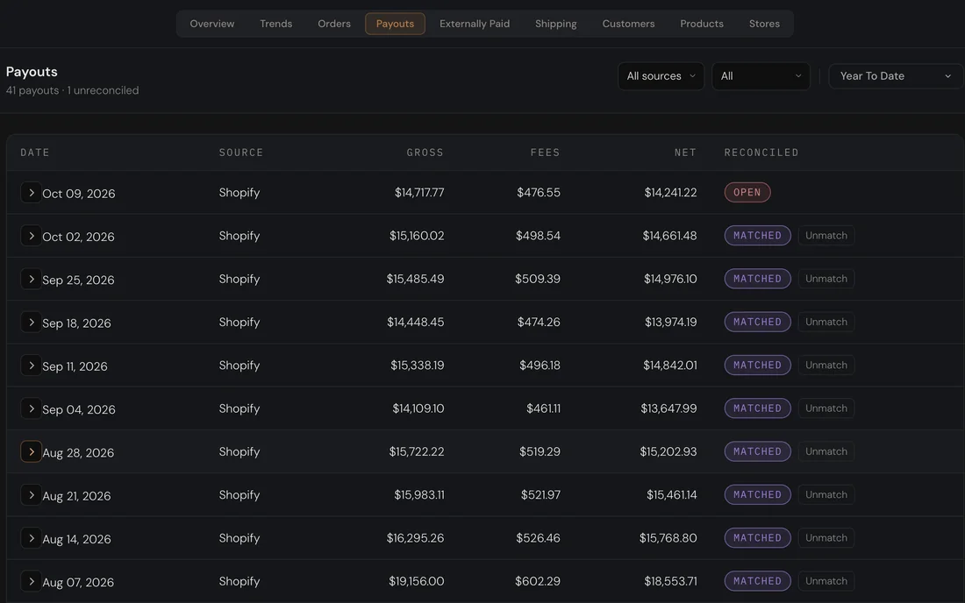965x603 pixels.
Task: Unmatch the Aug 21, 2026 payout
Action: click(x=826, y=495)
